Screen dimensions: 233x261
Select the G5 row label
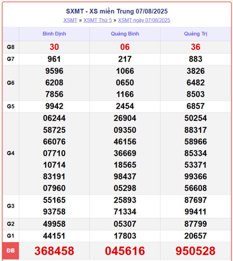click(11, 106)
